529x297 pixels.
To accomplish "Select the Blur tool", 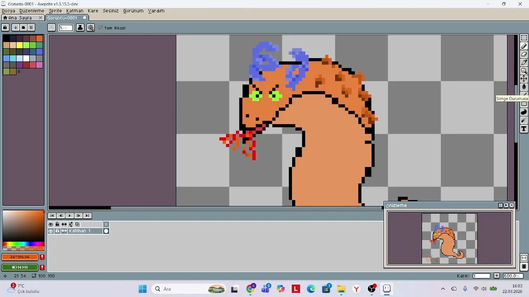I will (x=524, y=120).
